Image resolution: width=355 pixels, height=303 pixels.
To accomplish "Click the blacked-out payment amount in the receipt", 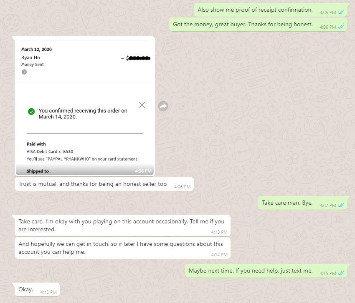I will (139, 58).
